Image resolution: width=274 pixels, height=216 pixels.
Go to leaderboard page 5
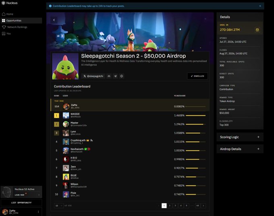point(187,206)
